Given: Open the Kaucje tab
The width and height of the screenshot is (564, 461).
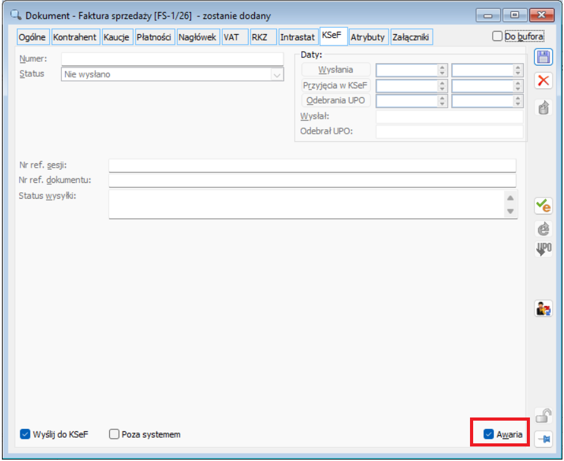Looking at the screenshot, I should (117, 37).
